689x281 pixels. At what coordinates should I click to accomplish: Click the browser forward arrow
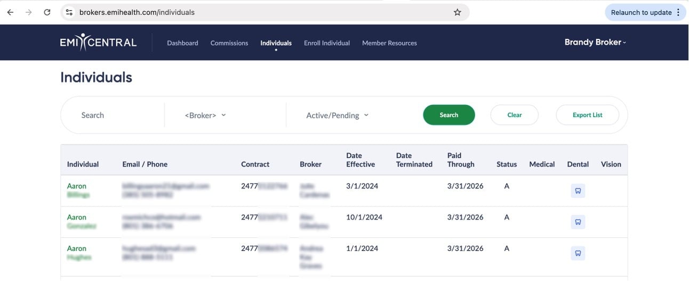[28, 12]
